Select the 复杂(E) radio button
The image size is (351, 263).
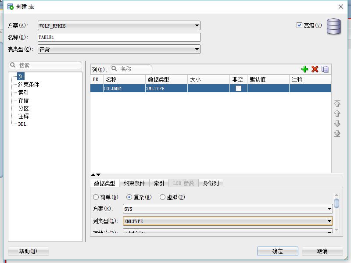click(129, 197)
